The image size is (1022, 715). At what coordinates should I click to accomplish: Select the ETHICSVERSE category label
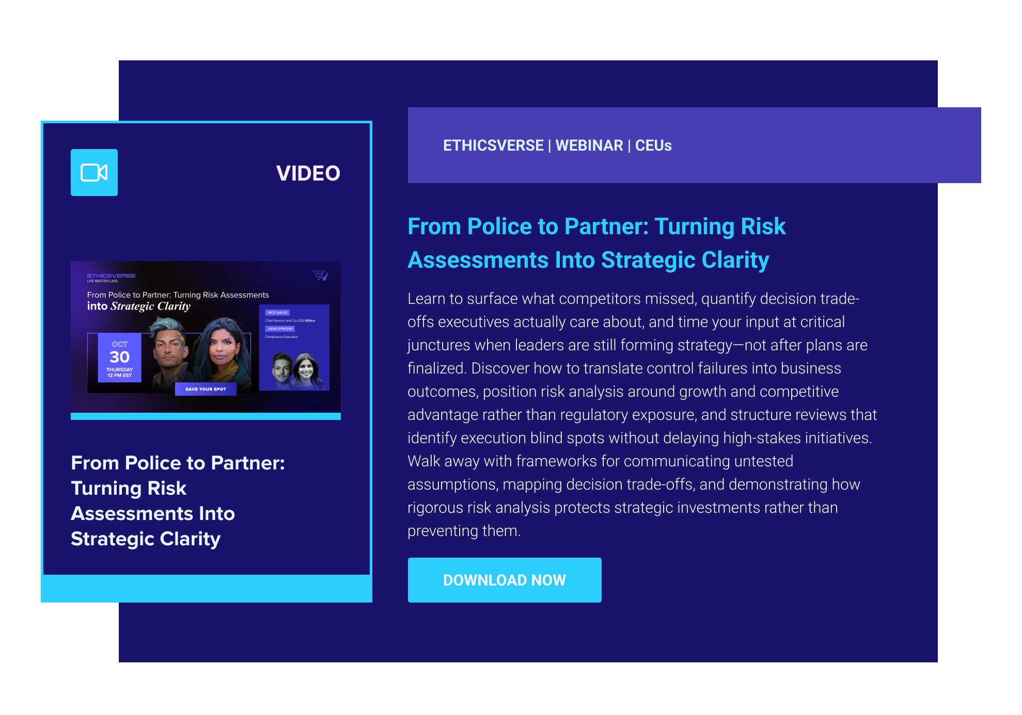point(493,145)
